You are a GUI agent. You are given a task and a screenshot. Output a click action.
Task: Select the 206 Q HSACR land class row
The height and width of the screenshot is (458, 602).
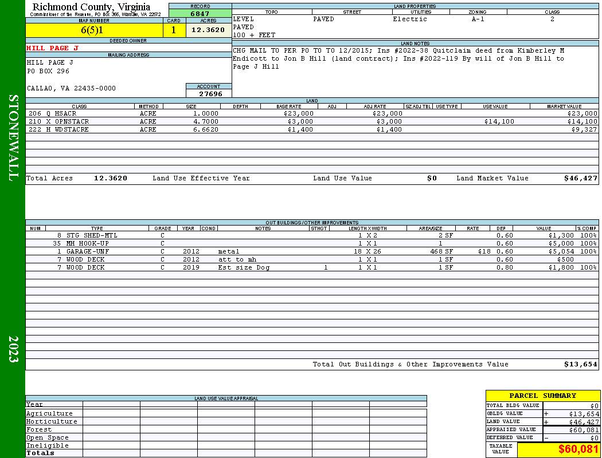(312, 113)
